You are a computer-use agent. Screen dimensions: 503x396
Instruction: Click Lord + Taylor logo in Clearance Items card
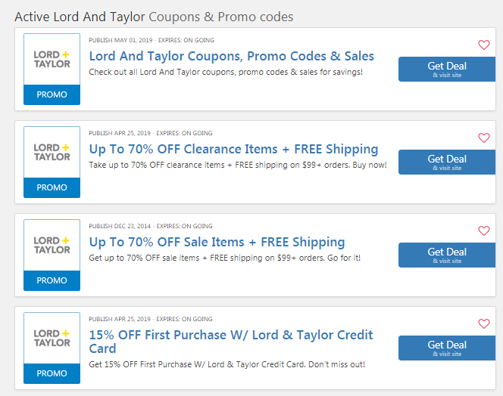point(52,152)
